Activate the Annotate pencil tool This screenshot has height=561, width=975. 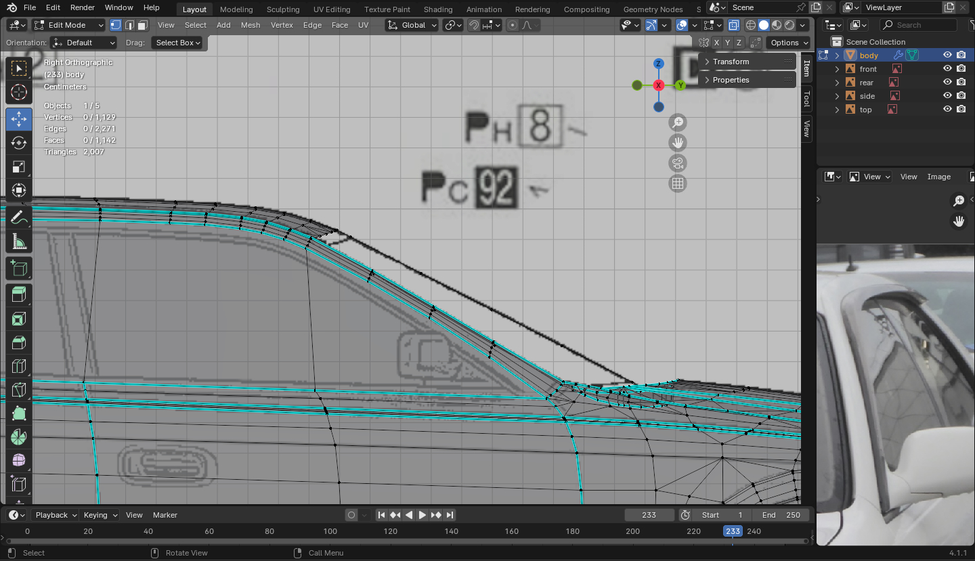[19, 218]
